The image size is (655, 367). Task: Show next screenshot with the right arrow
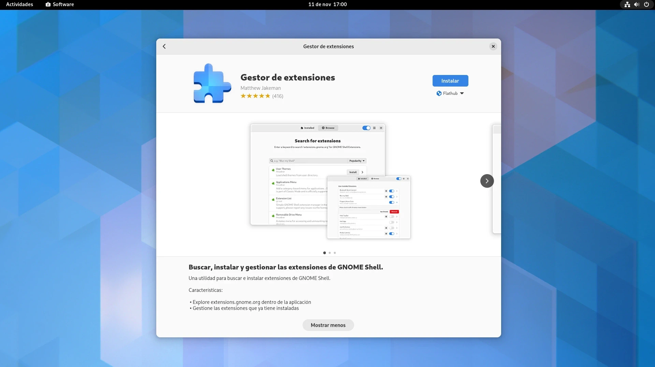pos(487,181)
